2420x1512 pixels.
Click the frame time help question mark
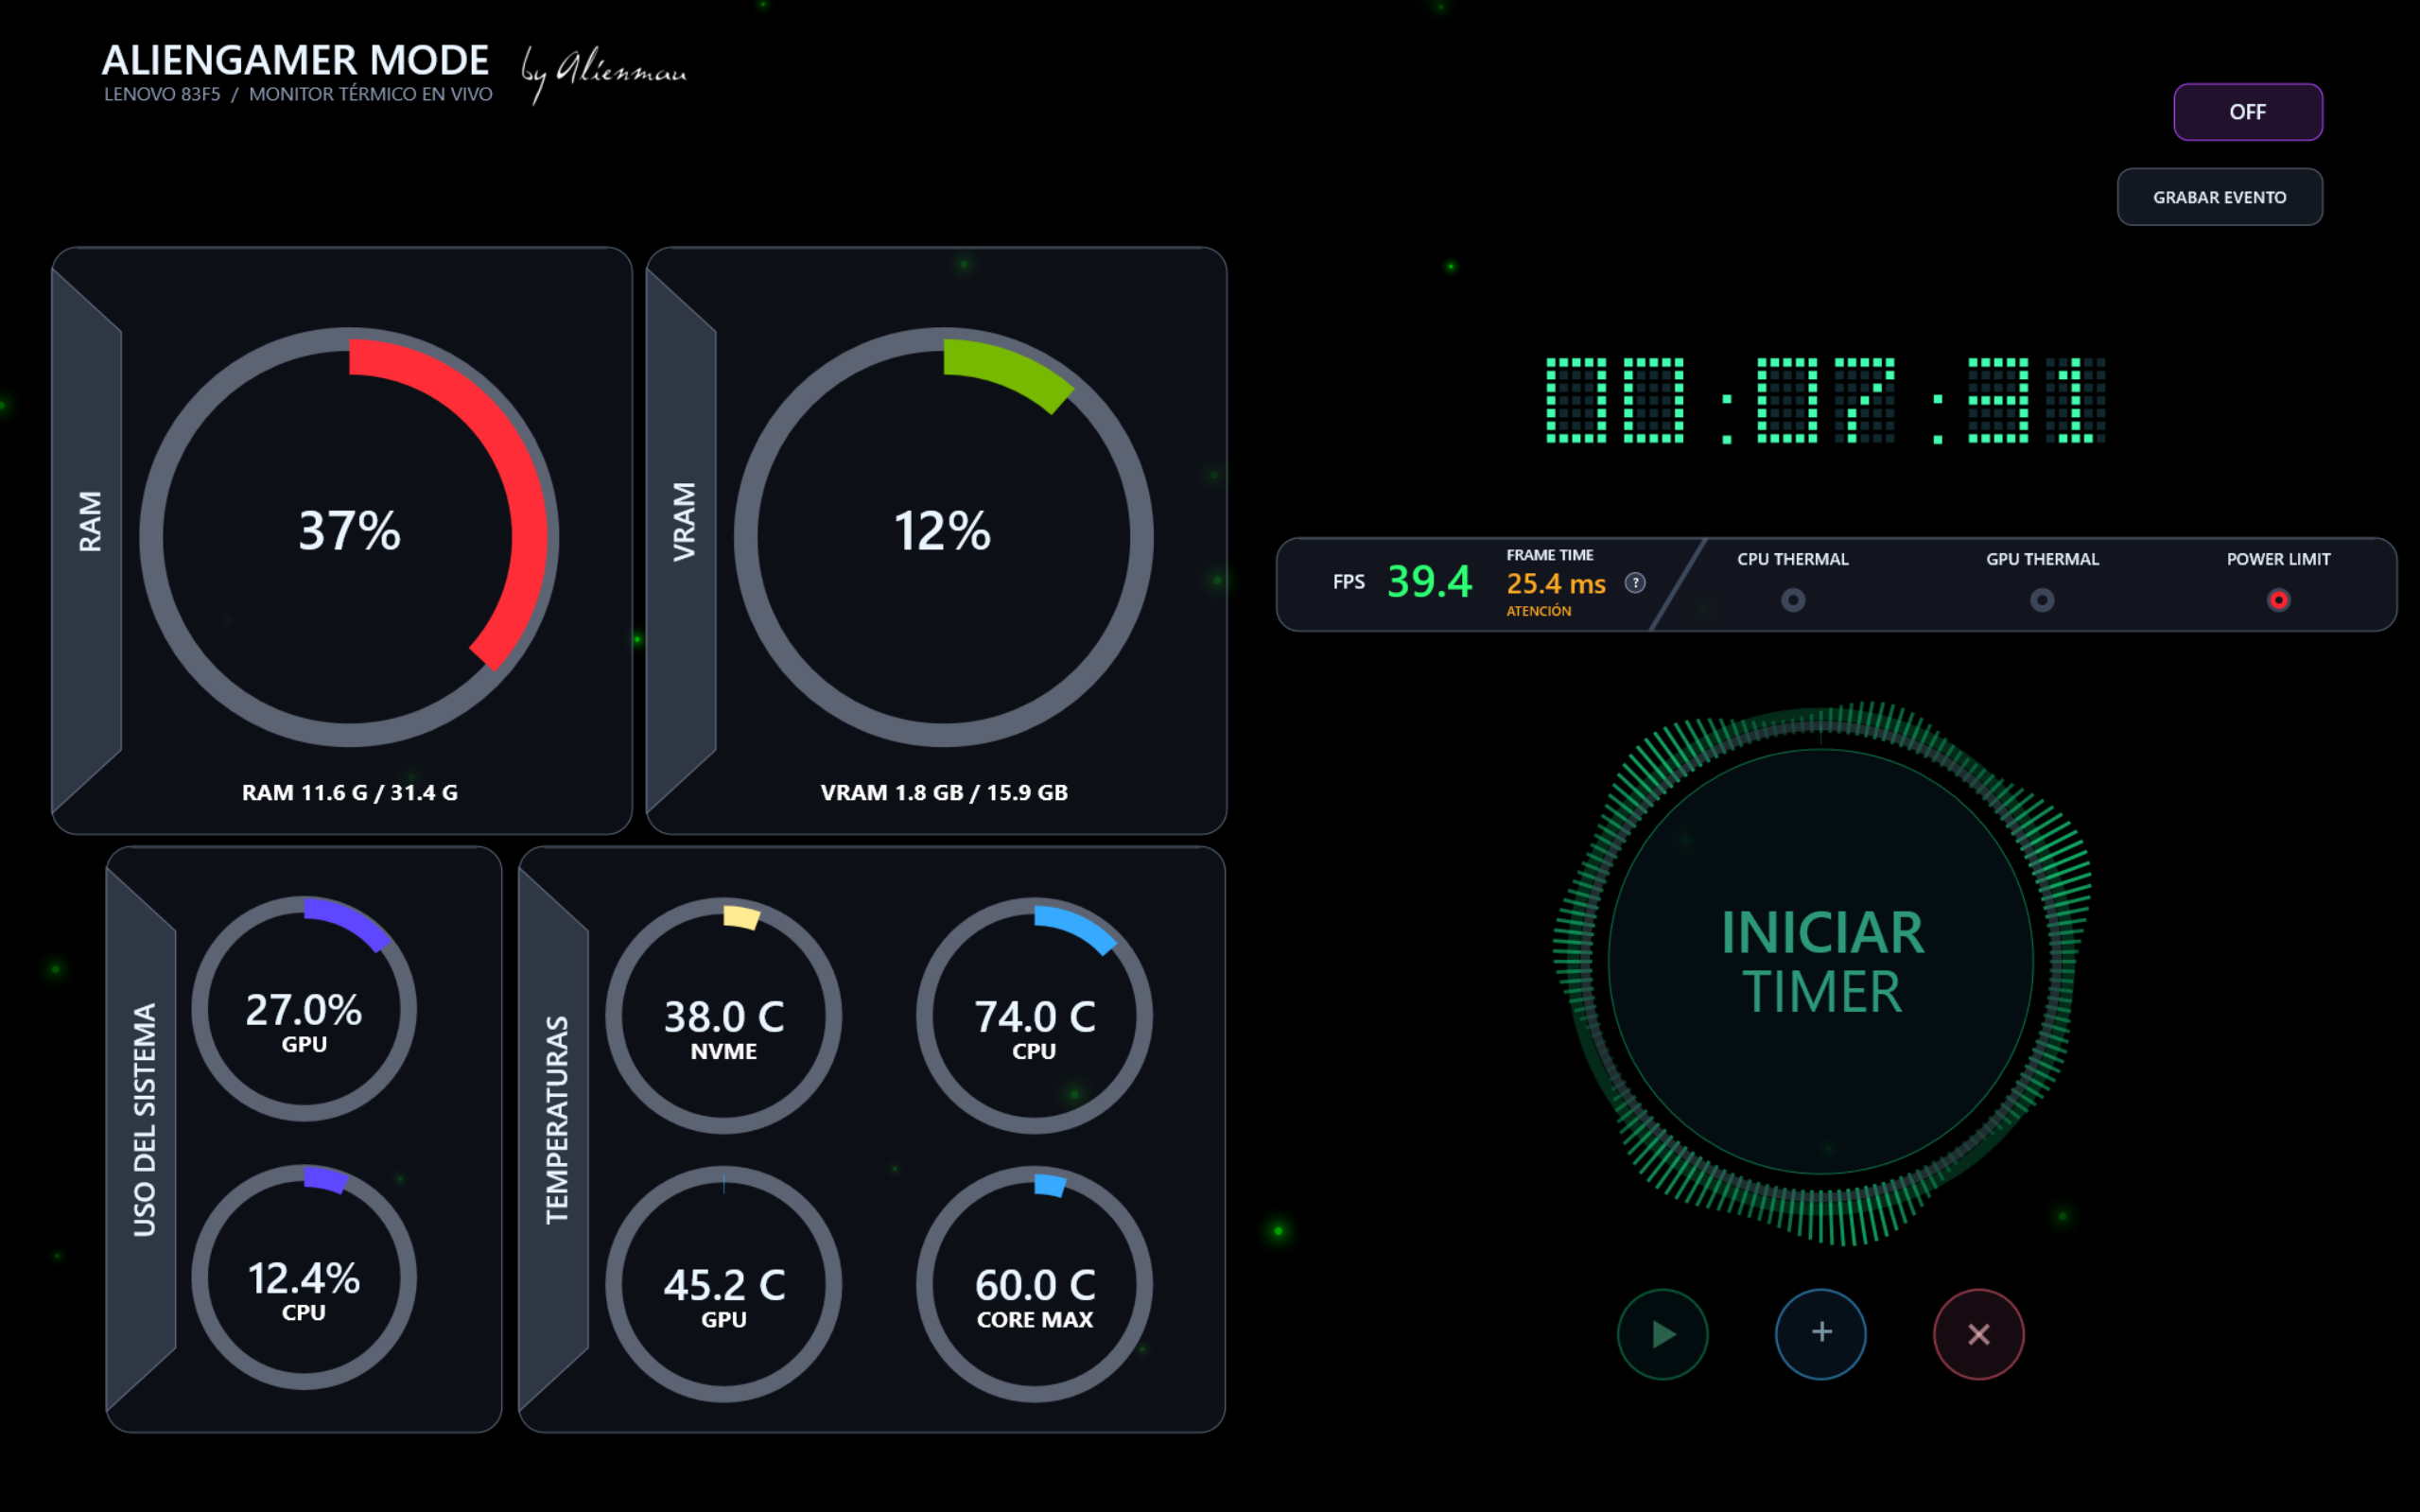1635,583
